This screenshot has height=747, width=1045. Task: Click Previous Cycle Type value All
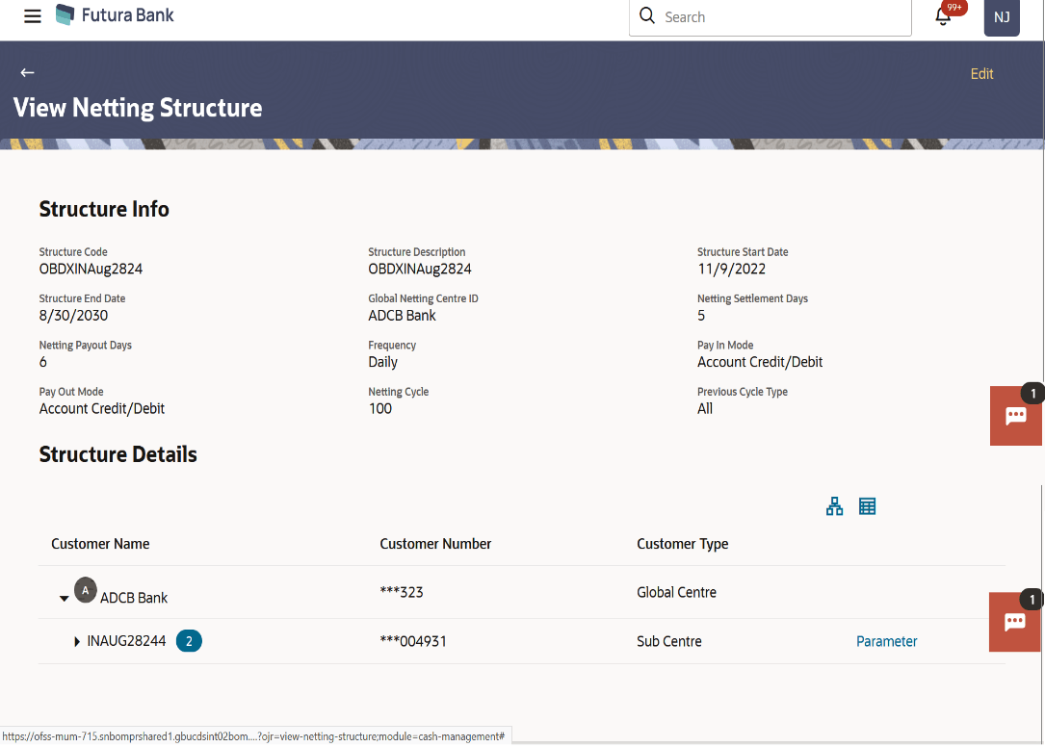[x=704, y=408]
